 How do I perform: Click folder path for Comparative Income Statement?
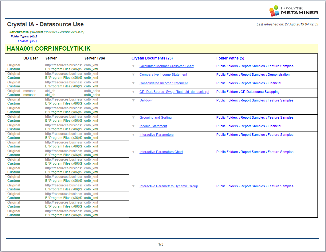click(253, 75)
